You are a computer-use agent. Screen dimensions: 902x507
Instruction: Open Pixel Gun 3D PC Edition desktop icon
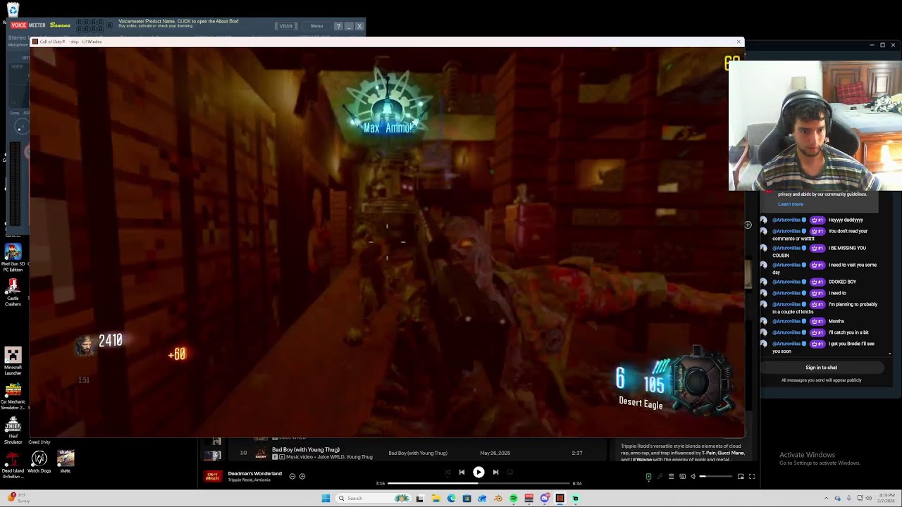(x=13, y=258)
